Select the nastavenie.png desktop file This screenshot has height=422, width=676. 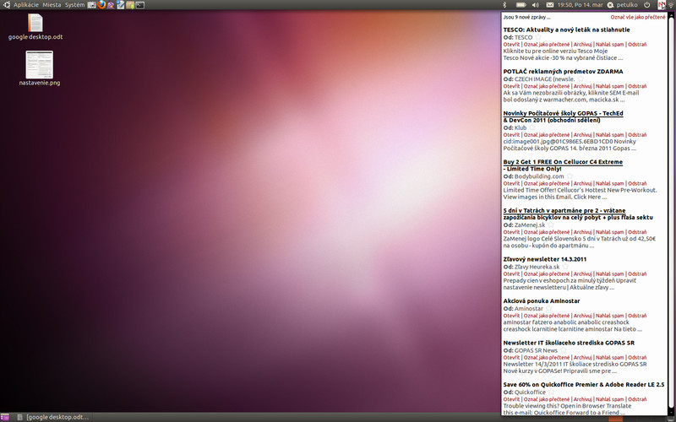(39, 68)
